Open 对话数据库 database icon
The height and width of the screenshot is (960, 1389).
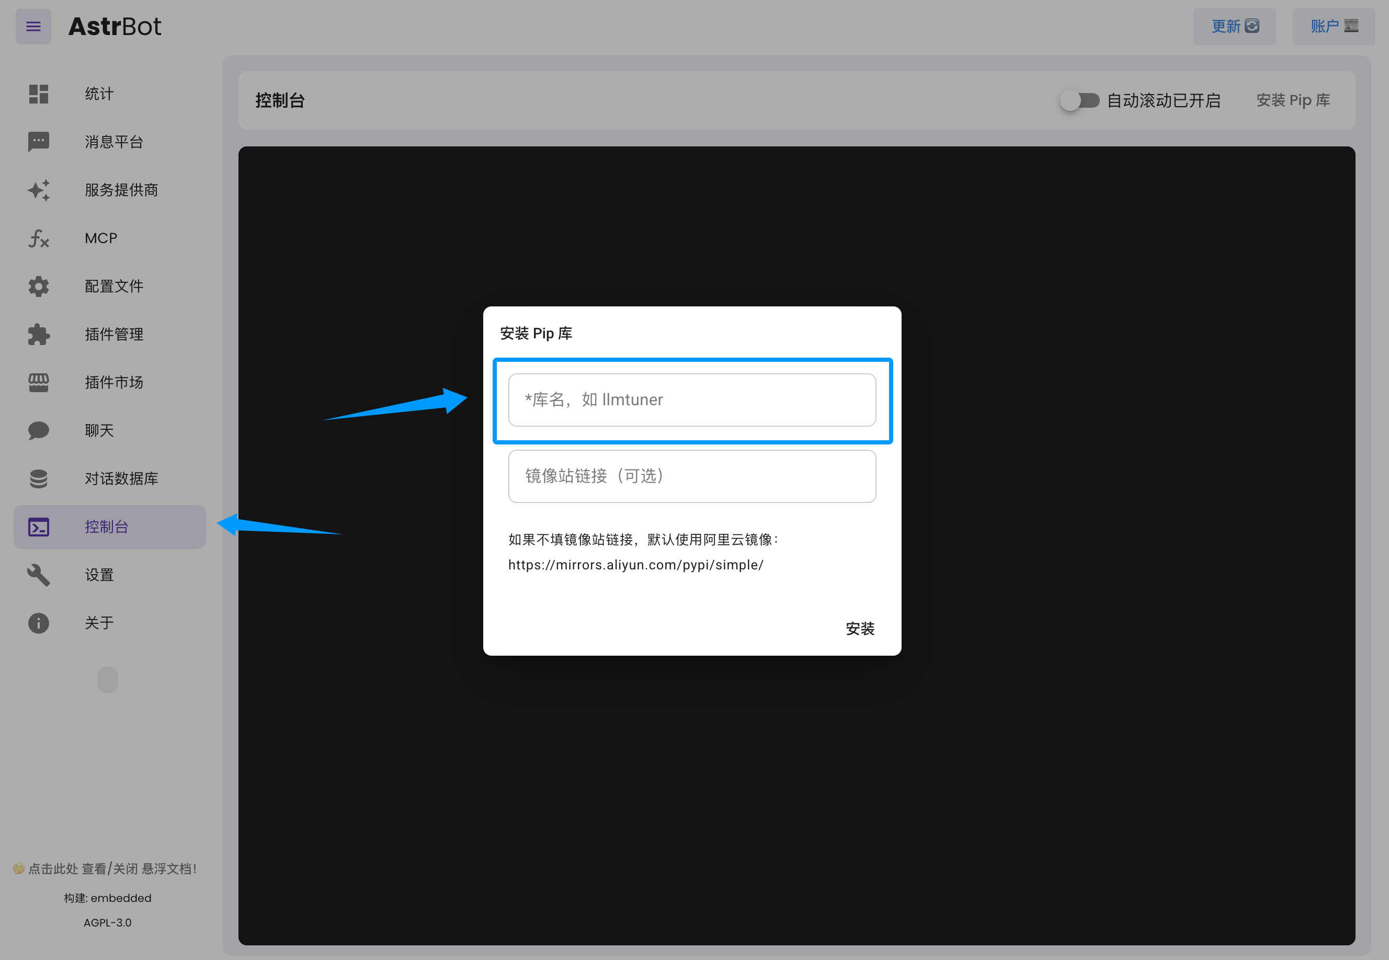pyautogui.click(x=39, y=479)
